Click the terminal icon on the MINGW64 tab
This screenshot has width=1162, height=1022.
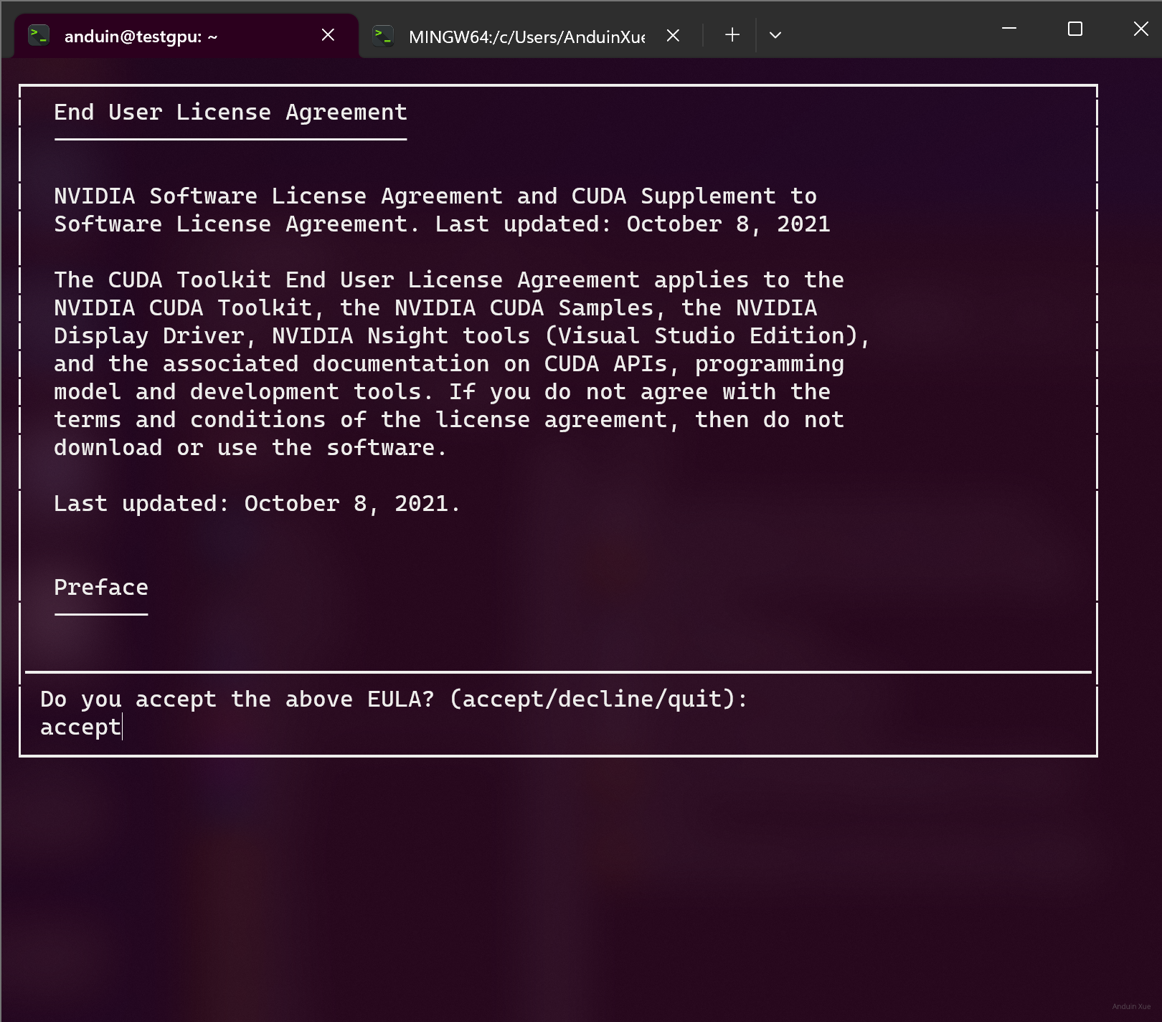pos(383,35)
